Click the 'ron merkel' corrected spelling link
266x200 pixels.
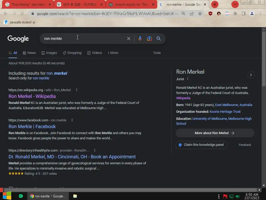point(57,73)
